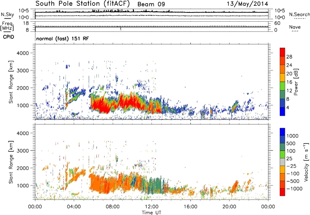This screenshot has height=215, width=310.
Task: Click the 4000 tick on velocity panel axis
Action: point(22,133)
